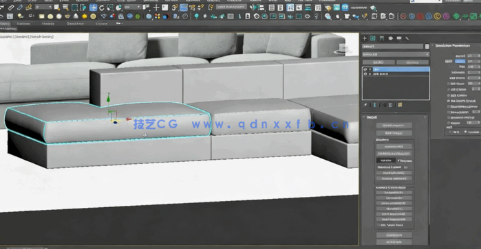Screen dimensions: 481x249
Task: Toggle the highlighted Gravity button
Action: [x=460, y=61]
